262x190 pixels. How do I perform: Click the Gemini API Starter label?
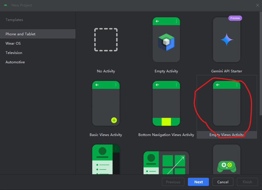[x=227, y=71]
